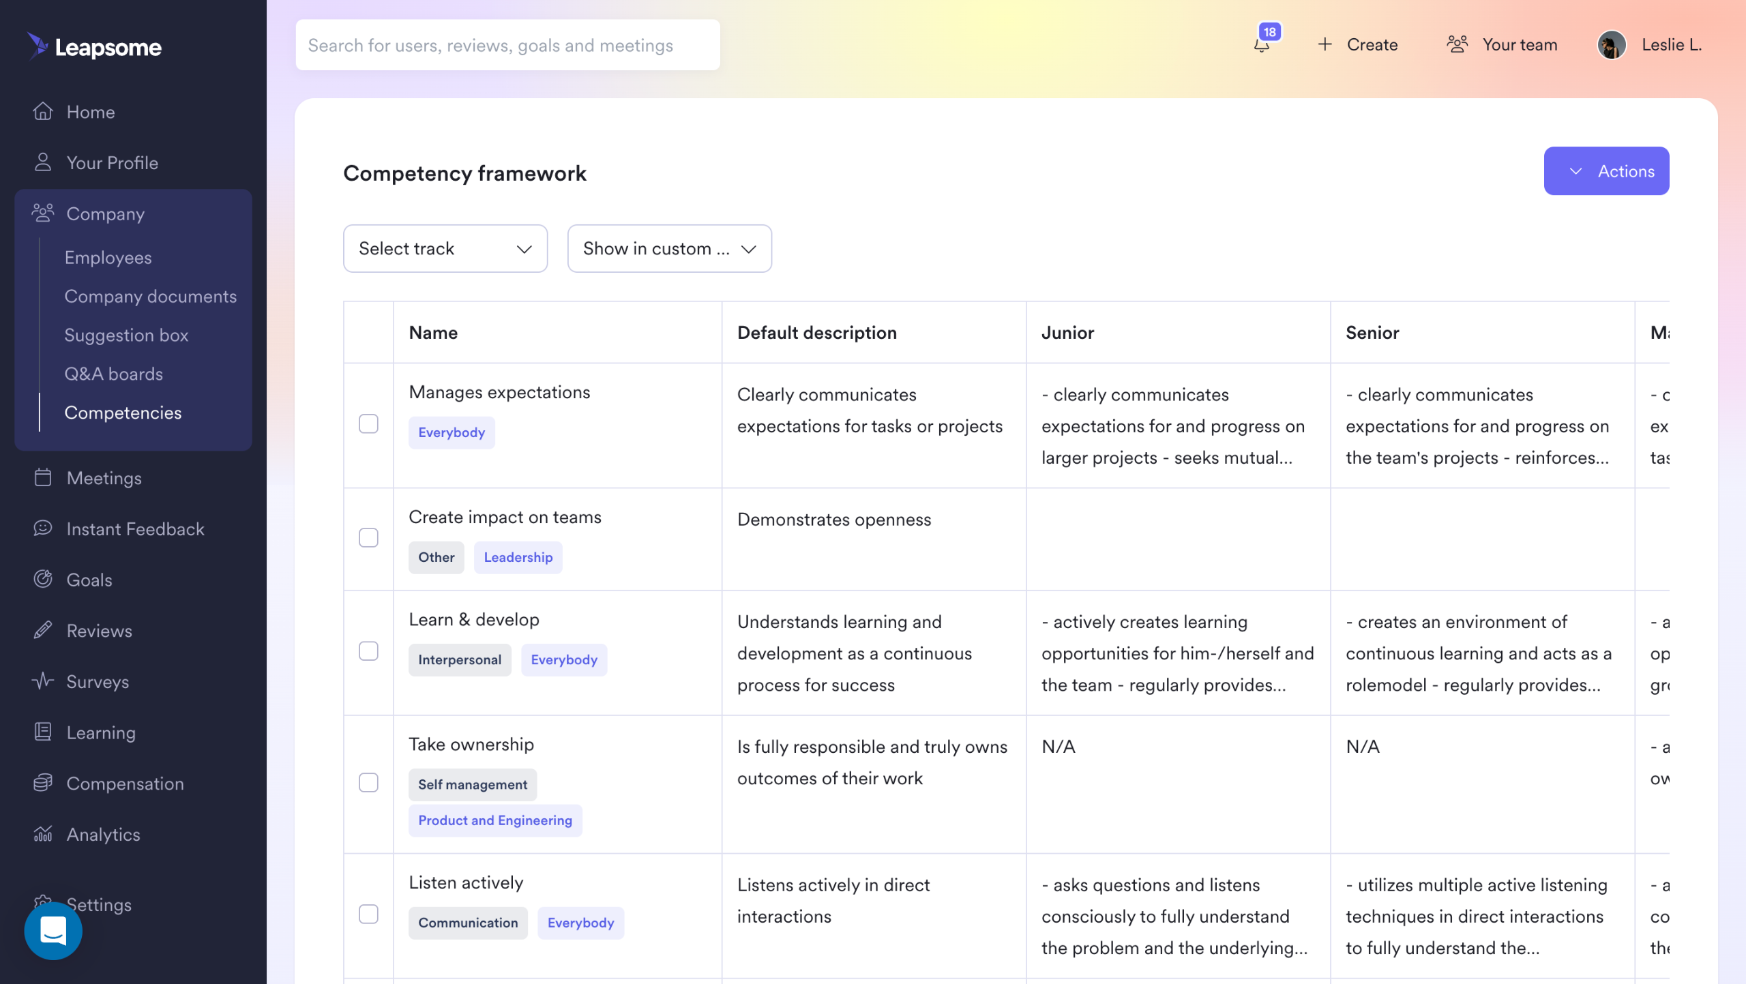Click the Leapsome logo
1746x984 pixels.
(94, 46)
